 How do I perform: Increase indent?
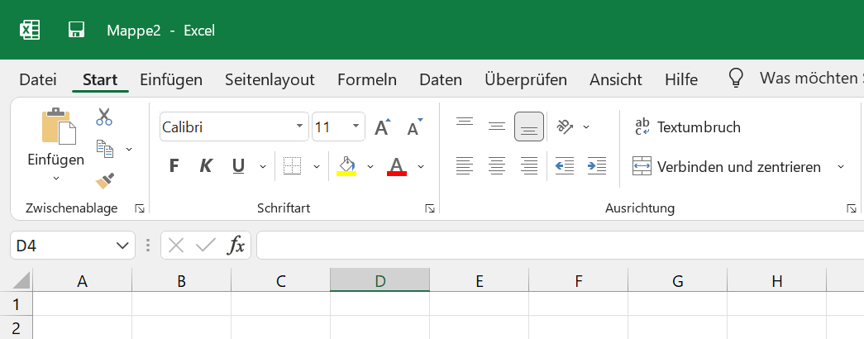[x=597, y=166]
